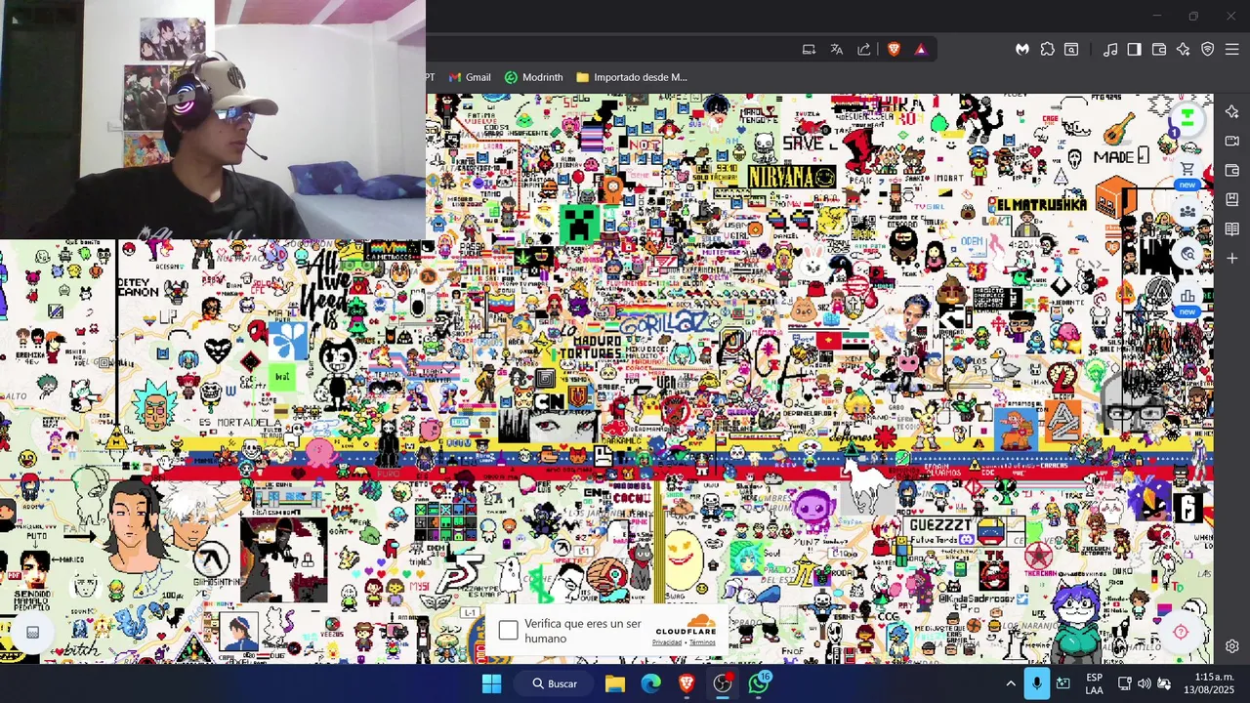Toggle the browser sidebar panel icon
The height and width of the screenshot is (703, 1250).
tap(1134, 50)
